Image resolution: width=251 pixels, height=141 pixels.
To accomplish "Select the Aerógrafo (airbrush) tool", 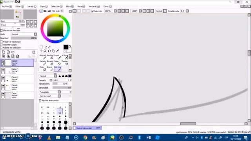I will (x=50, y=57).
